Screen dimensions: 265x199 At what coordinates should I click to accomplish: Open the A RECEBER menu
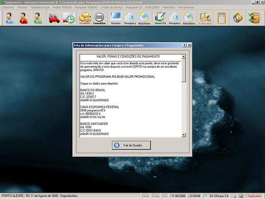tap(152, 7)
